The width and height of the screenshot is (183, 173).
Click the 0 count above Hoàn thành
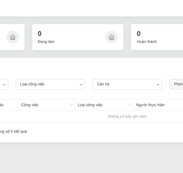(138, 34)
